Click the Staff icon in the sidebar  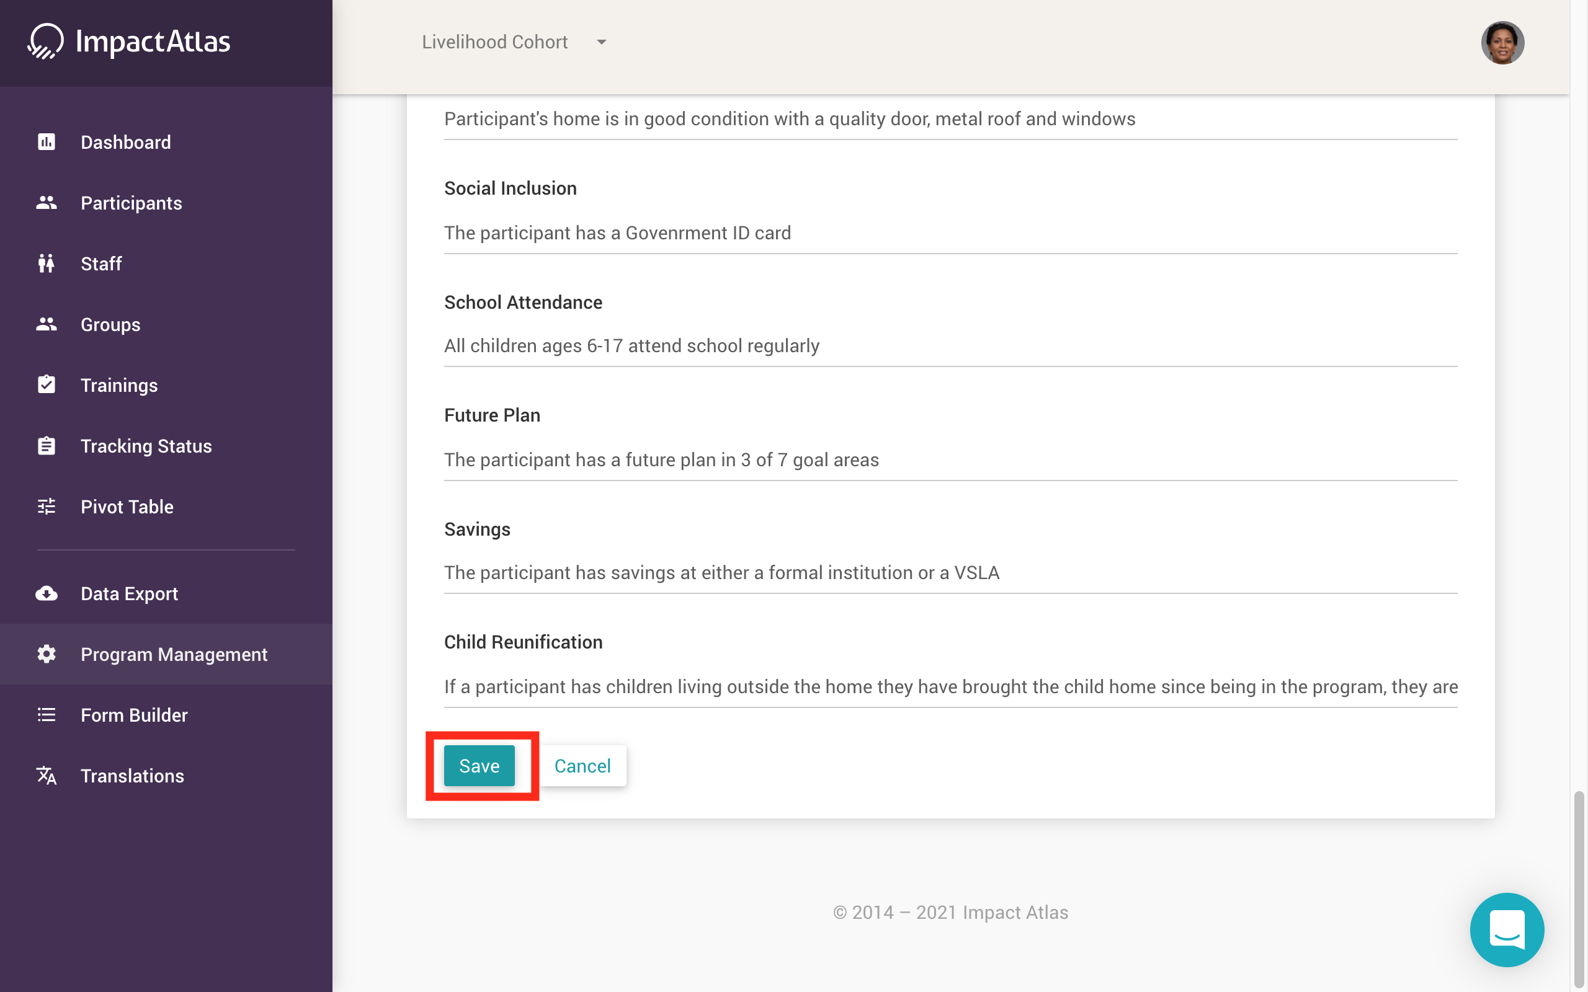coord(46,263)
